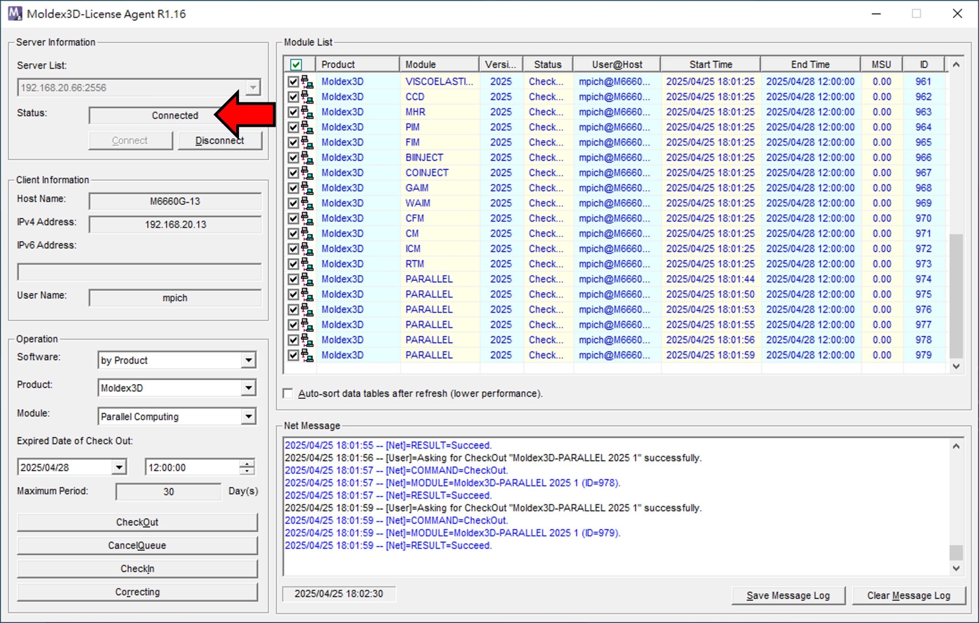This screenshot has height=623, width=979.
Task: Click the Correcting button
Action: [137, 592]
